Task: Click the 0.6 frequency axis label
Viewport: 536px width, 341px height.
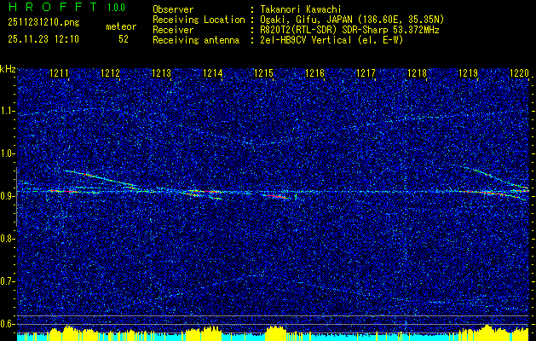Action: click(8, 324)
